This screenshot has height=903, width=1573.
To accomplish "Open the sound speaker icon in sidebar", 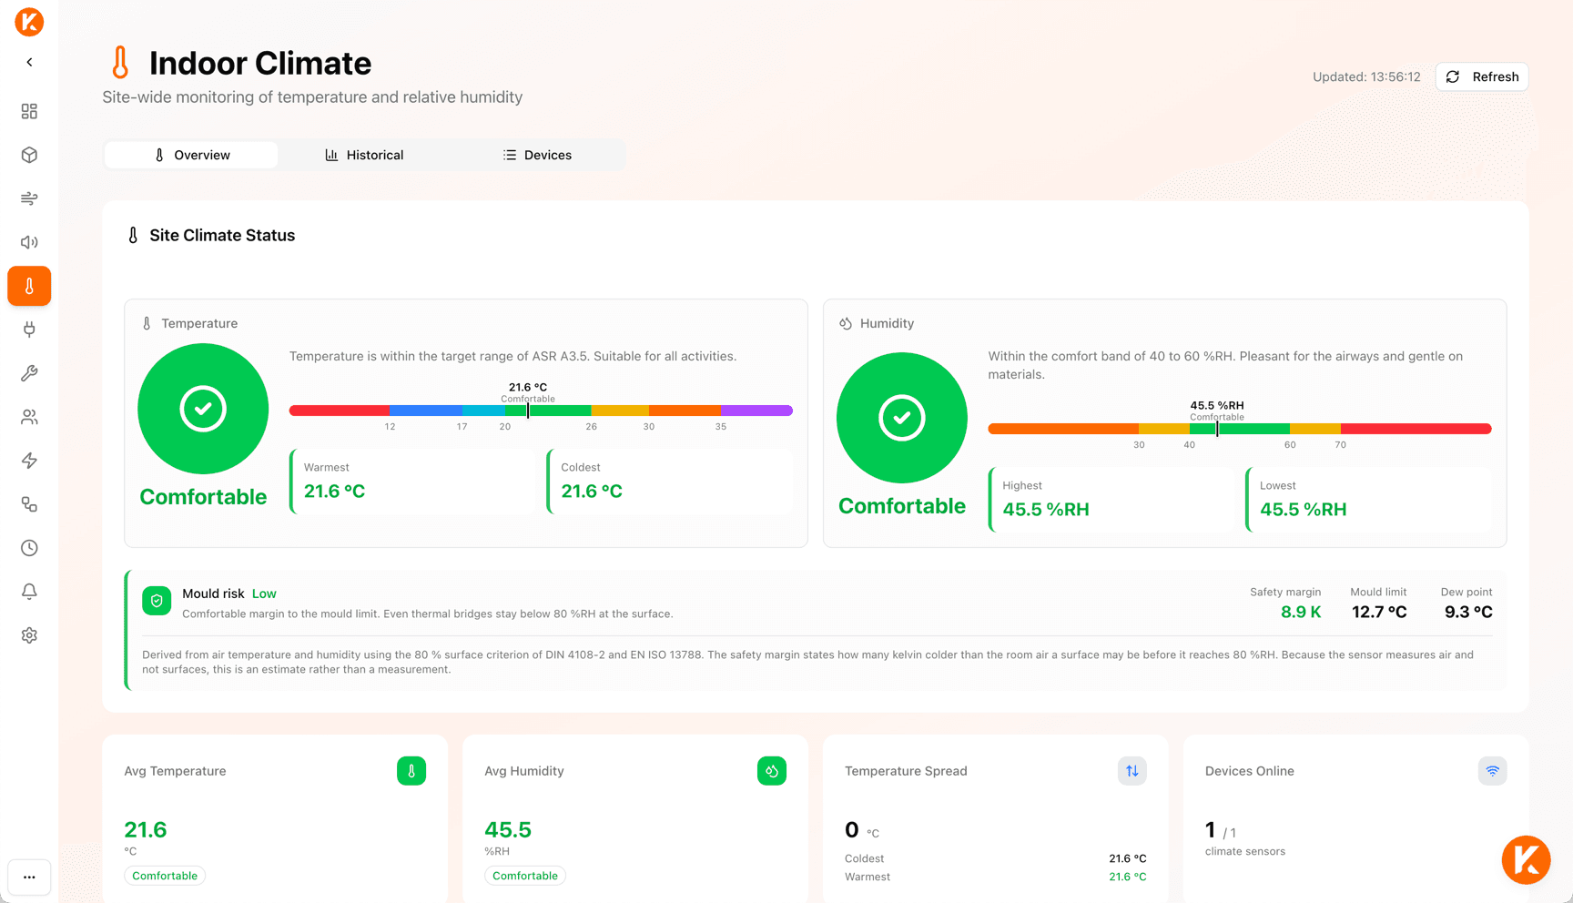I will coord(29,242).
